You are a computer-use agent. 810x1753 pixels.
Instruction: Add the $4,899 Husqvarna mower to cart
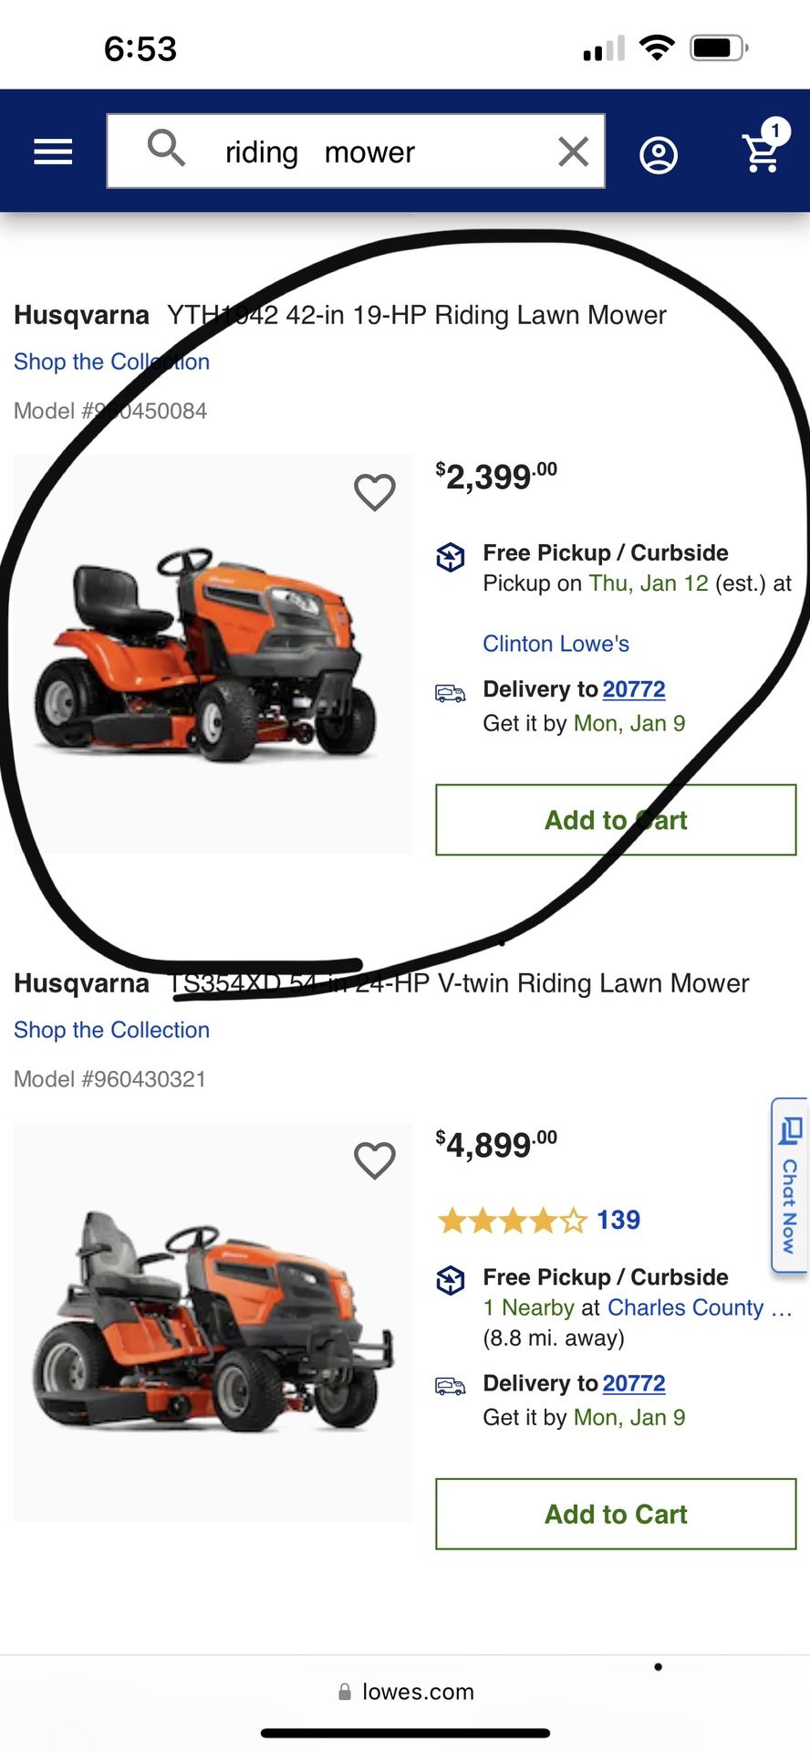pos(616,1514)
